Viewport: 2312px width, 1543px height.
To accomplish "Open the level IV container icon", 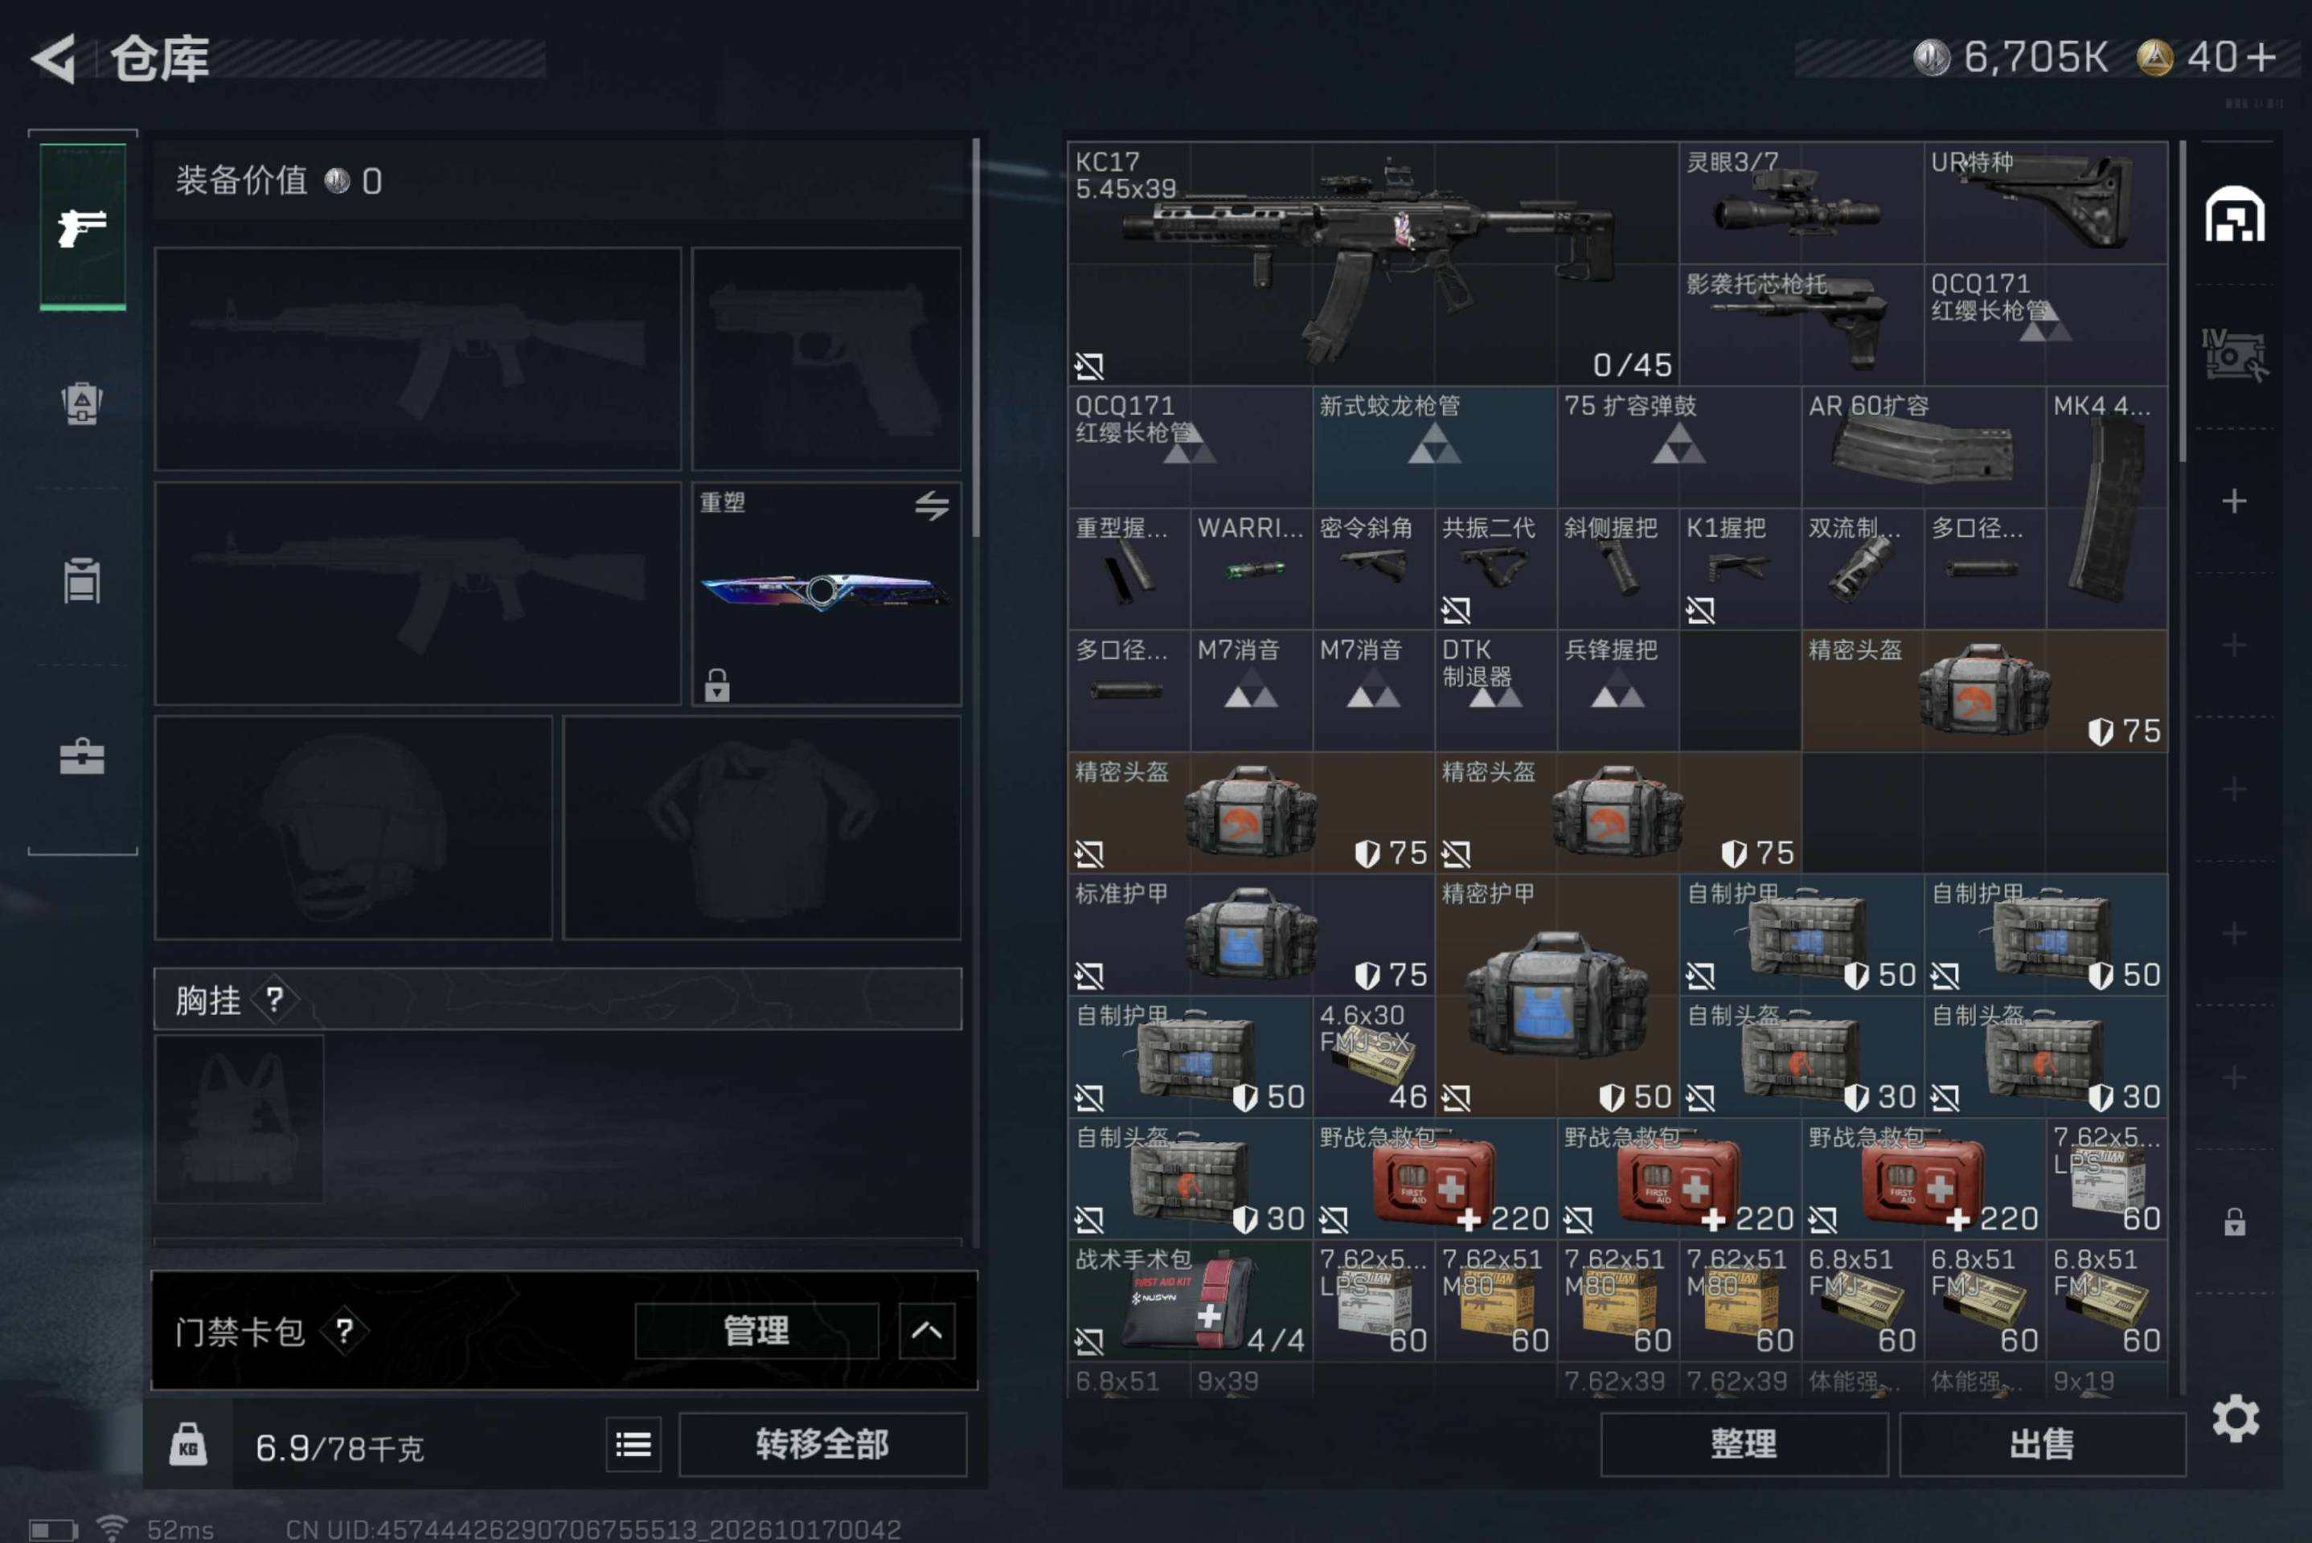I will (2234, 355).
